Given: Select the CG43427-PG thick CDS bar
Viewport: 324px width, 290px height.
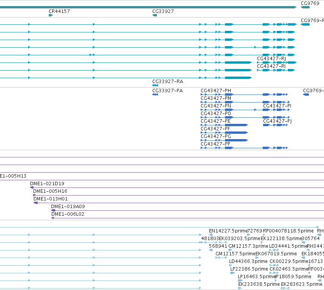Looking at the screenshot, I should tap(236, 140).
